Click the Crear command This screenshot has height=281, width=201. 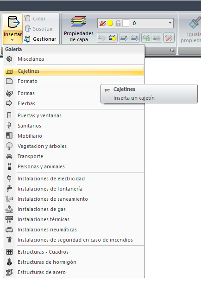[35, 19]
